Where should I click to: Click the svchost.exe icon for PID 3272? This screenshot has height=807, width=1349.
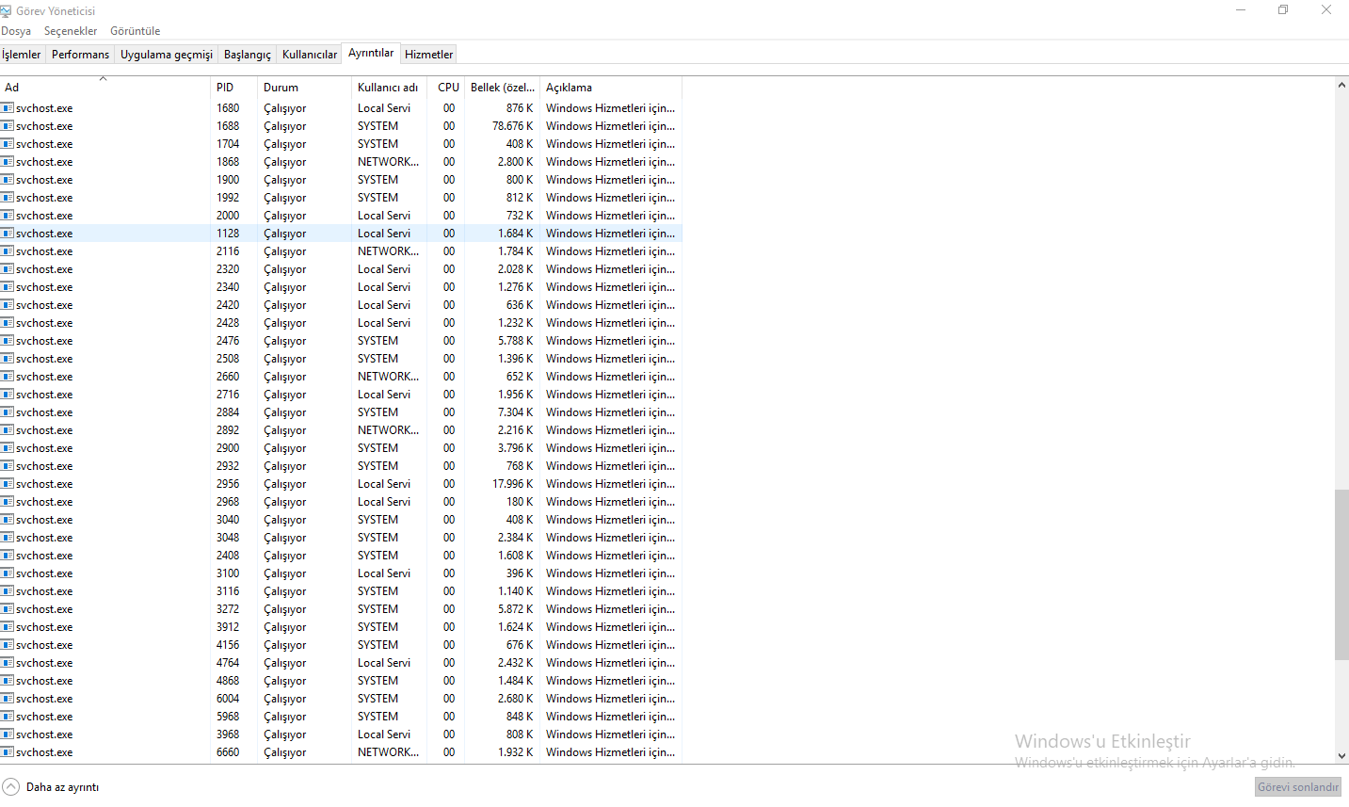pyautogui.click(x=8, y=609)
